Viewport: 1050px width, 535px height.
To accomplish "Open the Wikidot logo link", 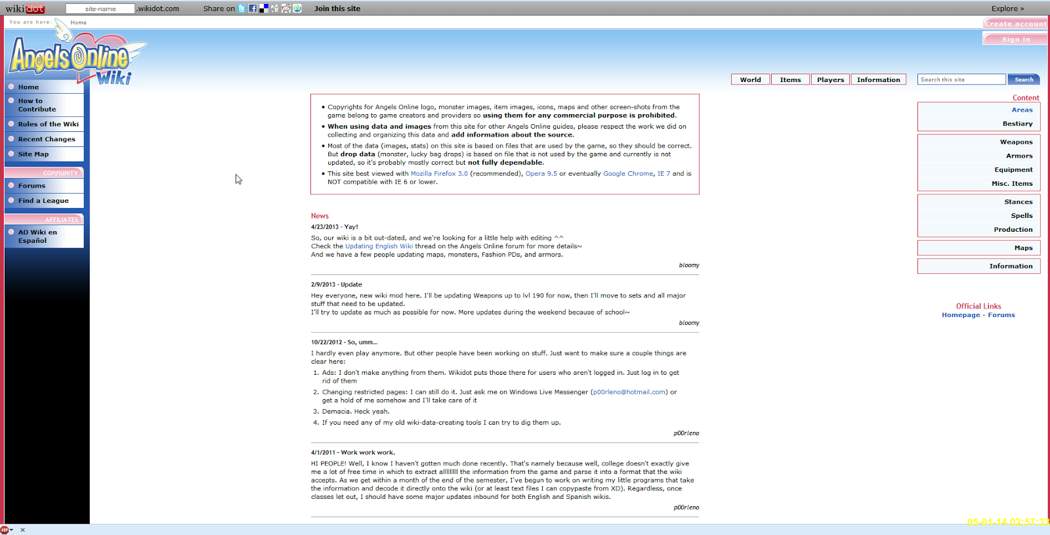I will pyautogui.click(x=25, y=9).
